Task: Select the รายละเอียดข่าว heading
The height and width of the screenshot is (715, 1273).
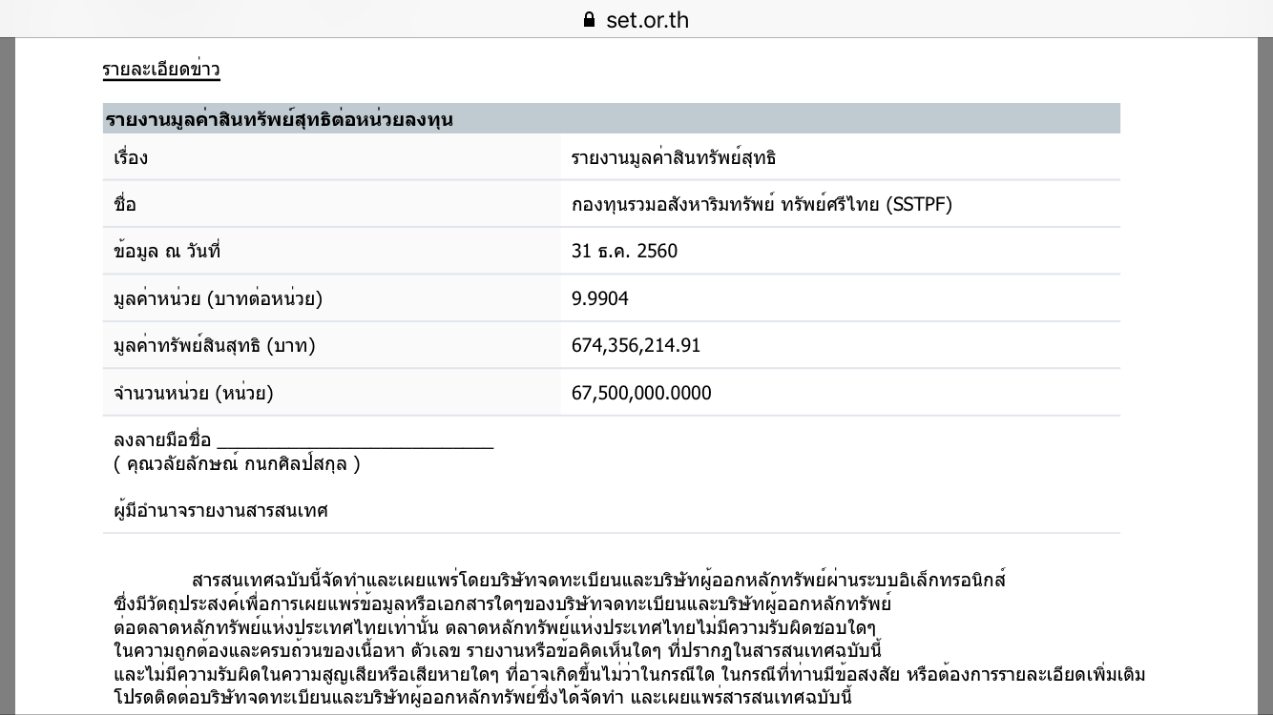Action: (161, 70)
